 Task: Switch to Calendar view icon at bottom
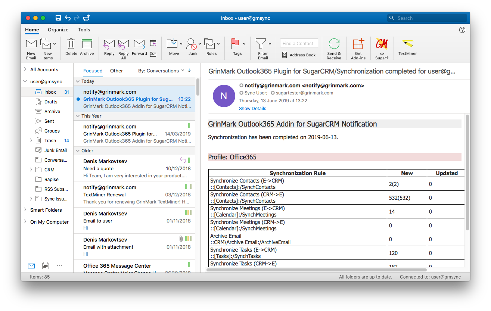coord(46,266)
